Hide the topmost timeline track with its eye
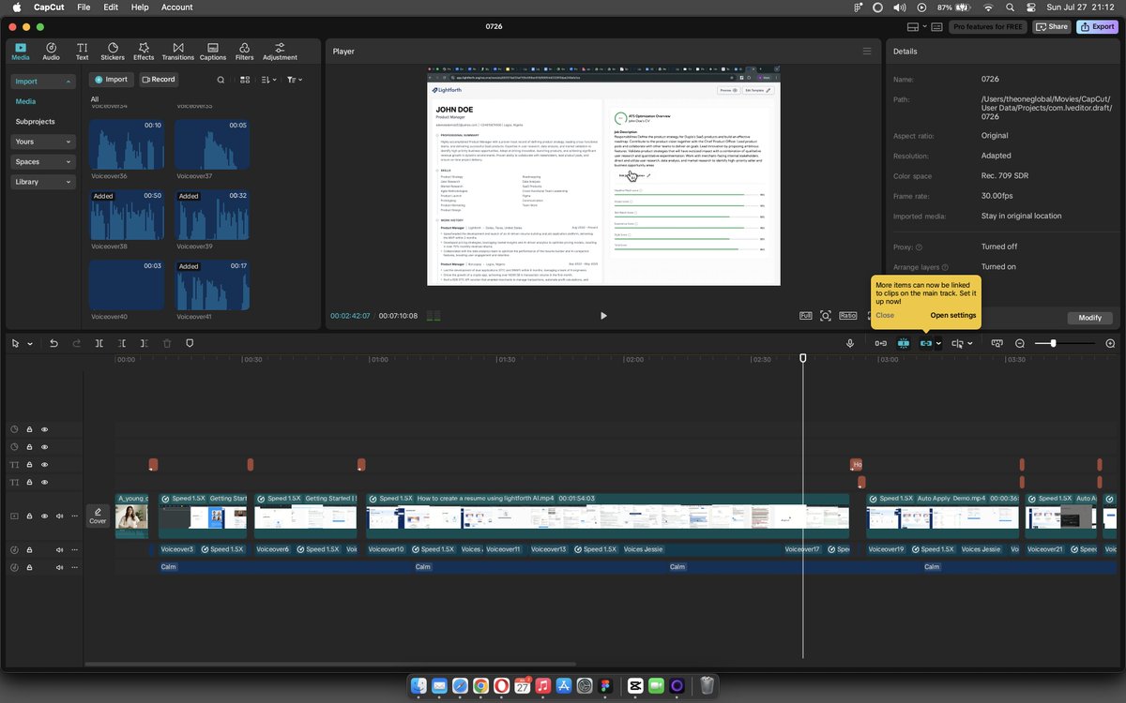Viewport: 1126px width, 703px height. pyautogui.click(x=44, y=429)
